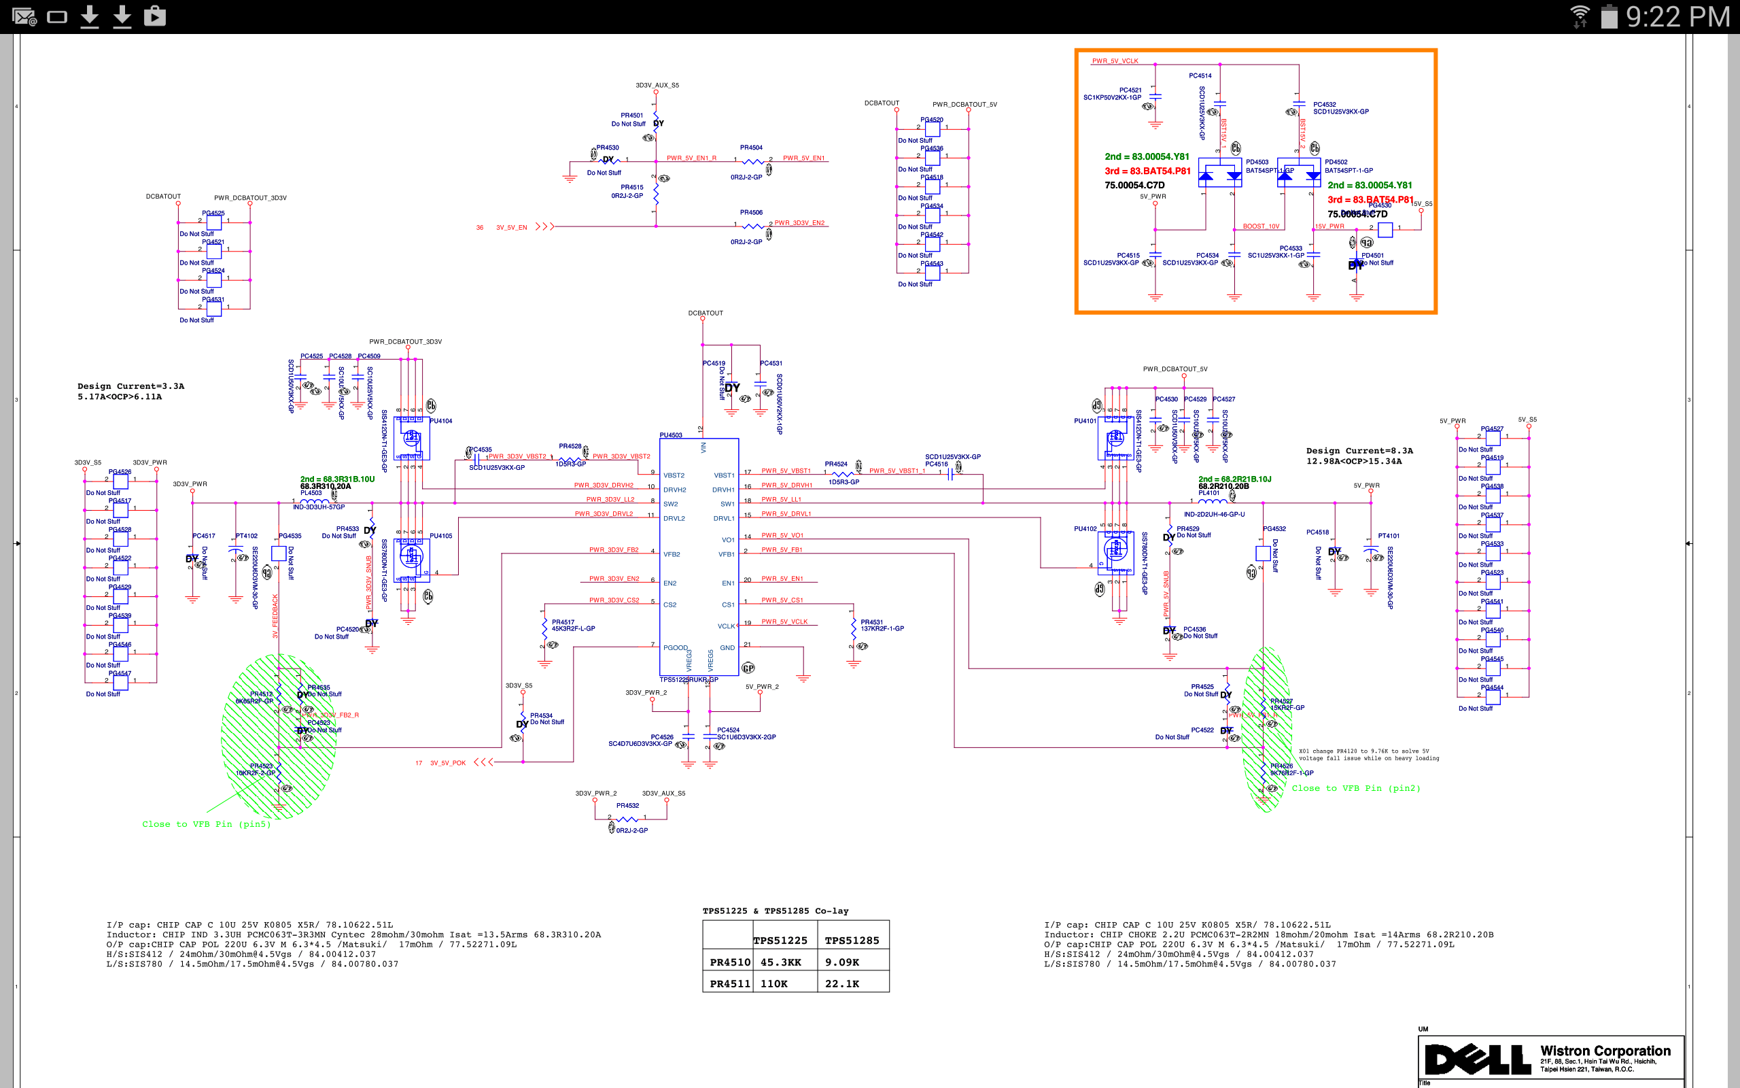Image resolution: width=1740 pixels, height=1088 pixels.
Task: Click 'Design Current=8.3A' annotation text
Action: [1359, 450]
